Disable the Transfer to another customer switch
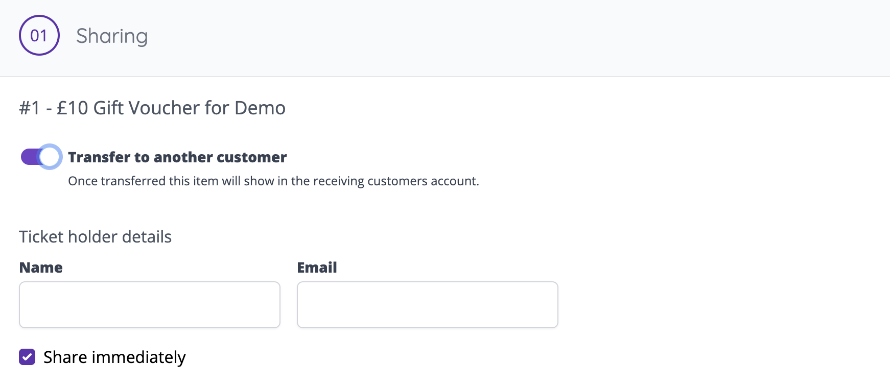This screenshot has height=388, width=890. tap(41, 157)
